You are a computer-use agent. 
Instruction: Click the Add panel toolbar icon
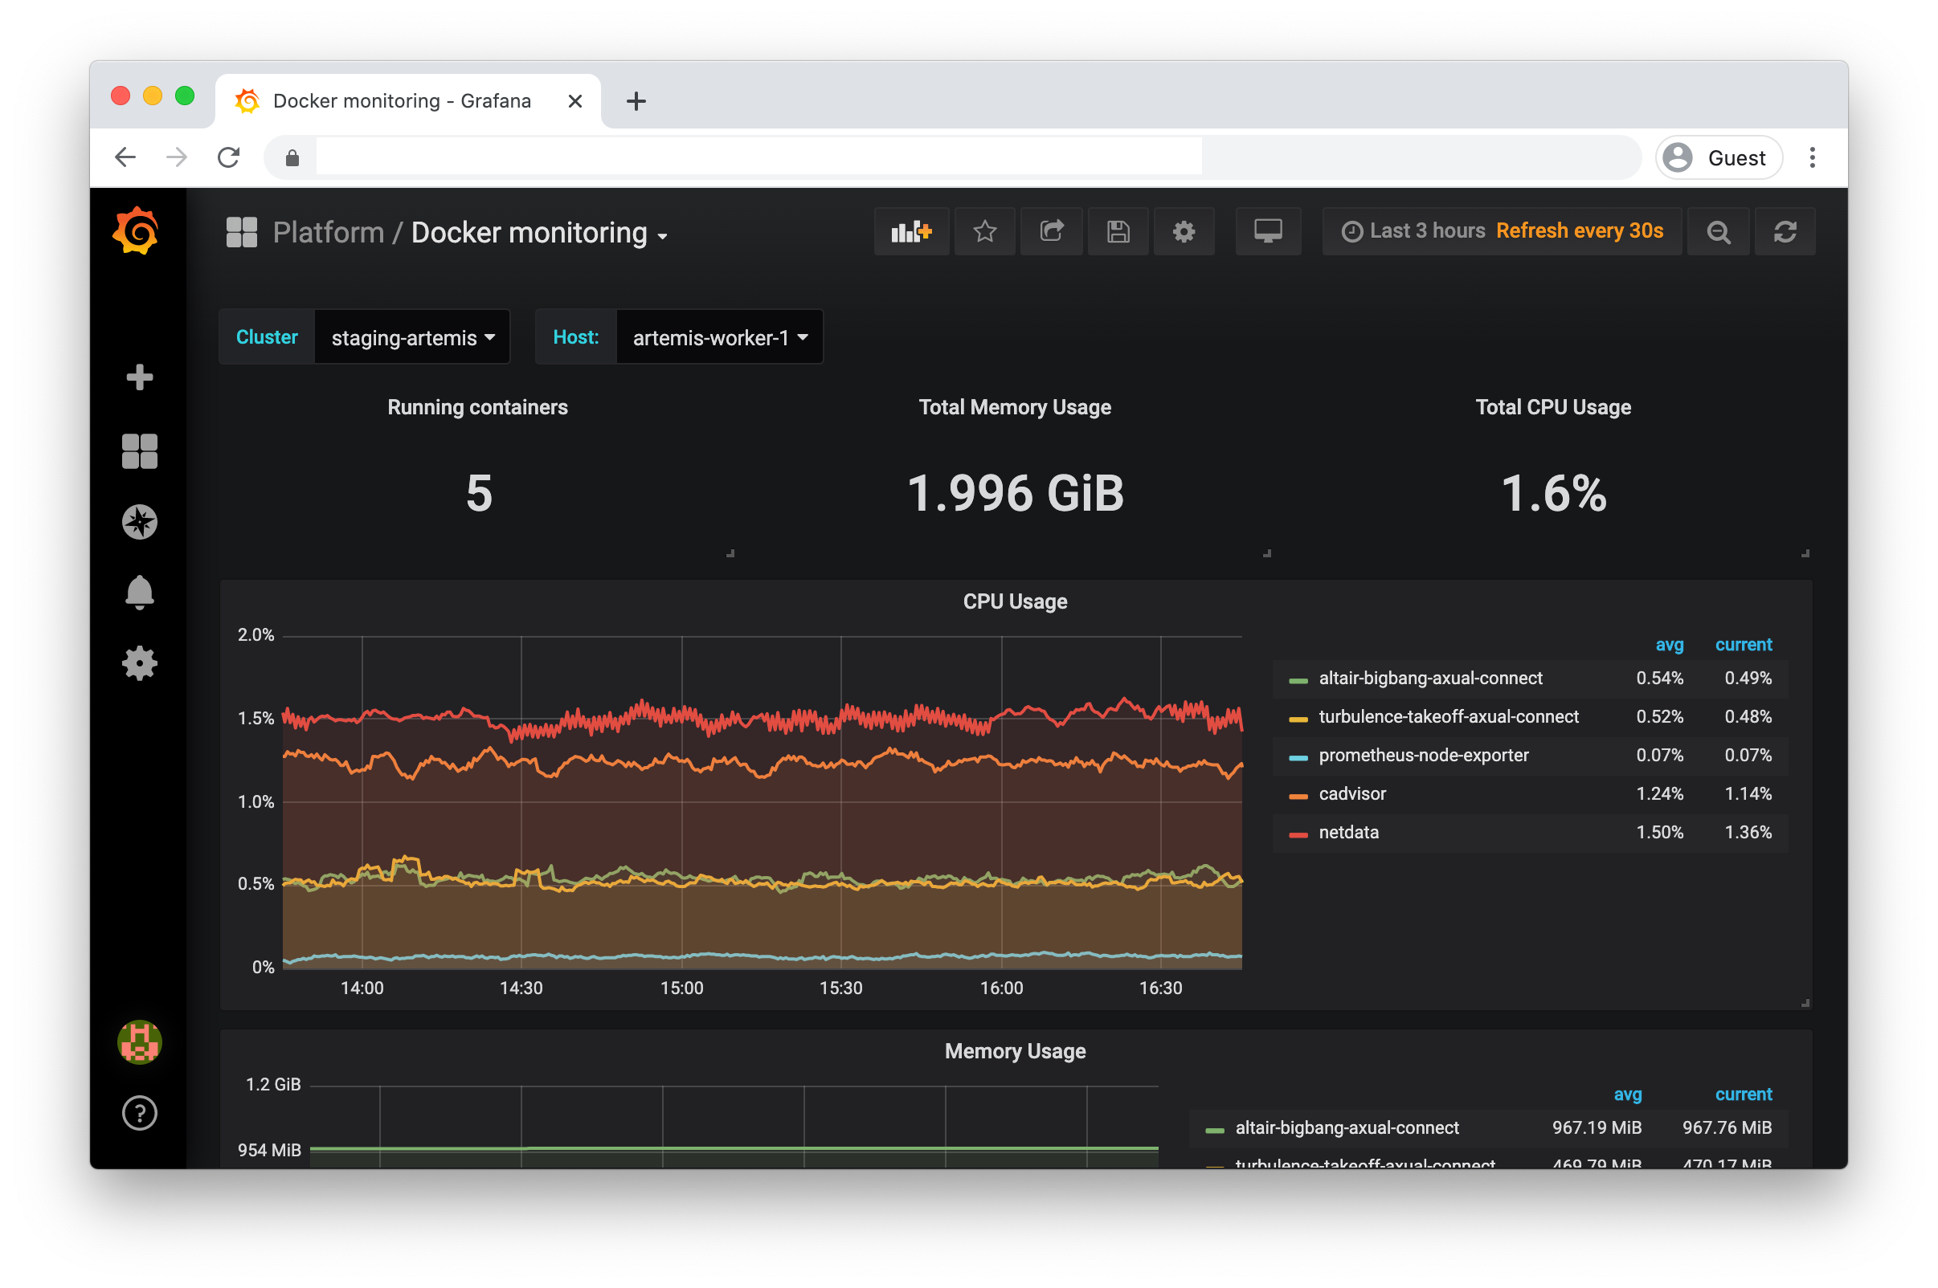(x=910, y=231)
